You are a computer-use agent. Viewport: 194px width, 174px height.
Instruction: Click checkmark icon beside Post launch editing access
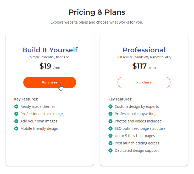click(x=110, y=143)
